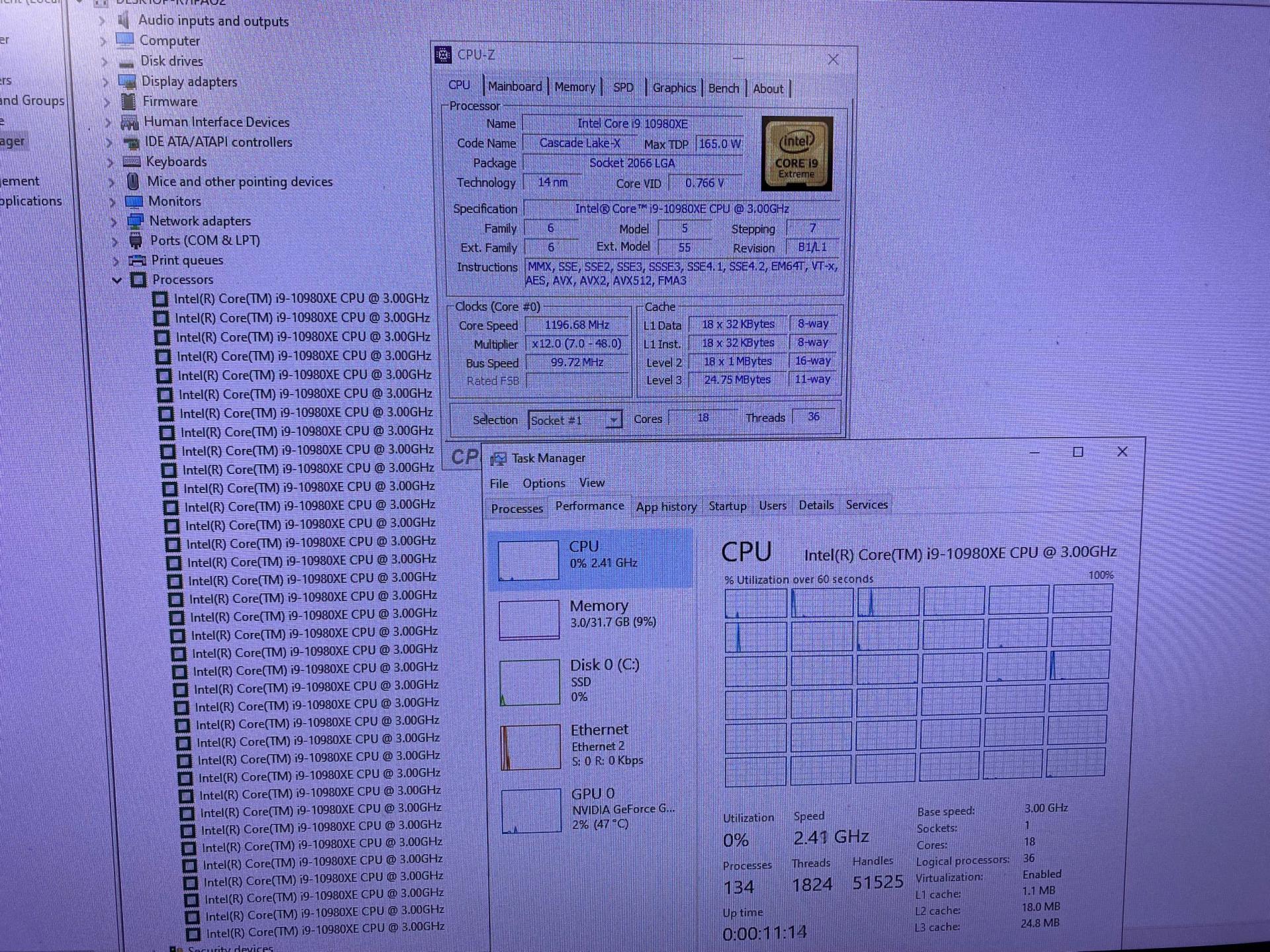Switch to the Processes tab in Task Manager
The height and width of the screenshot is (952, 1270).
pyautogui.click(x=517, y=508)
